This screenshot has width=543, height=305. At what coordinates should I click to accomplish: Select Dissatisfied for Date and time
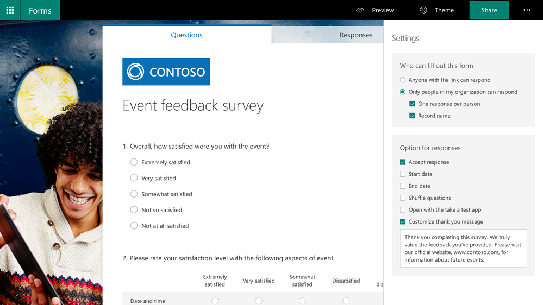coord(346,301)
